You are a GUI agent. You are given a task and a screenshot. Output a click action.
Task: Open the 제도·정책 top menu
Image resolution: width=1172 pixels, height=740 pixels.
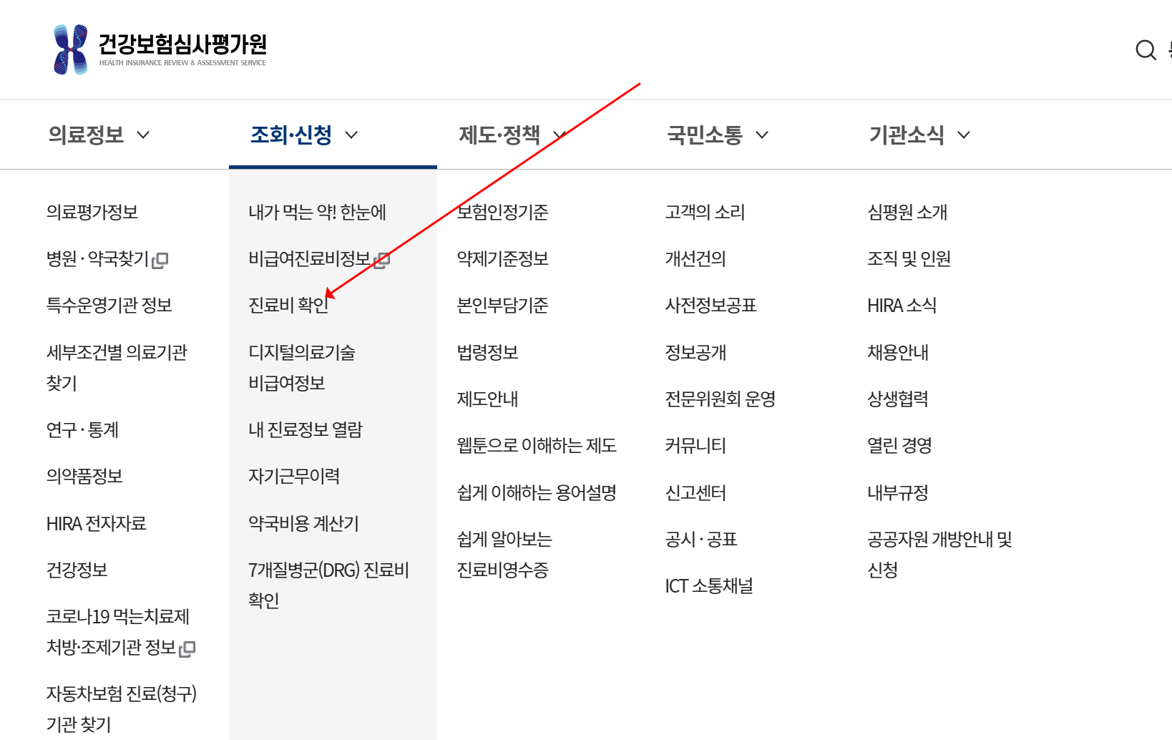(499, 135)
